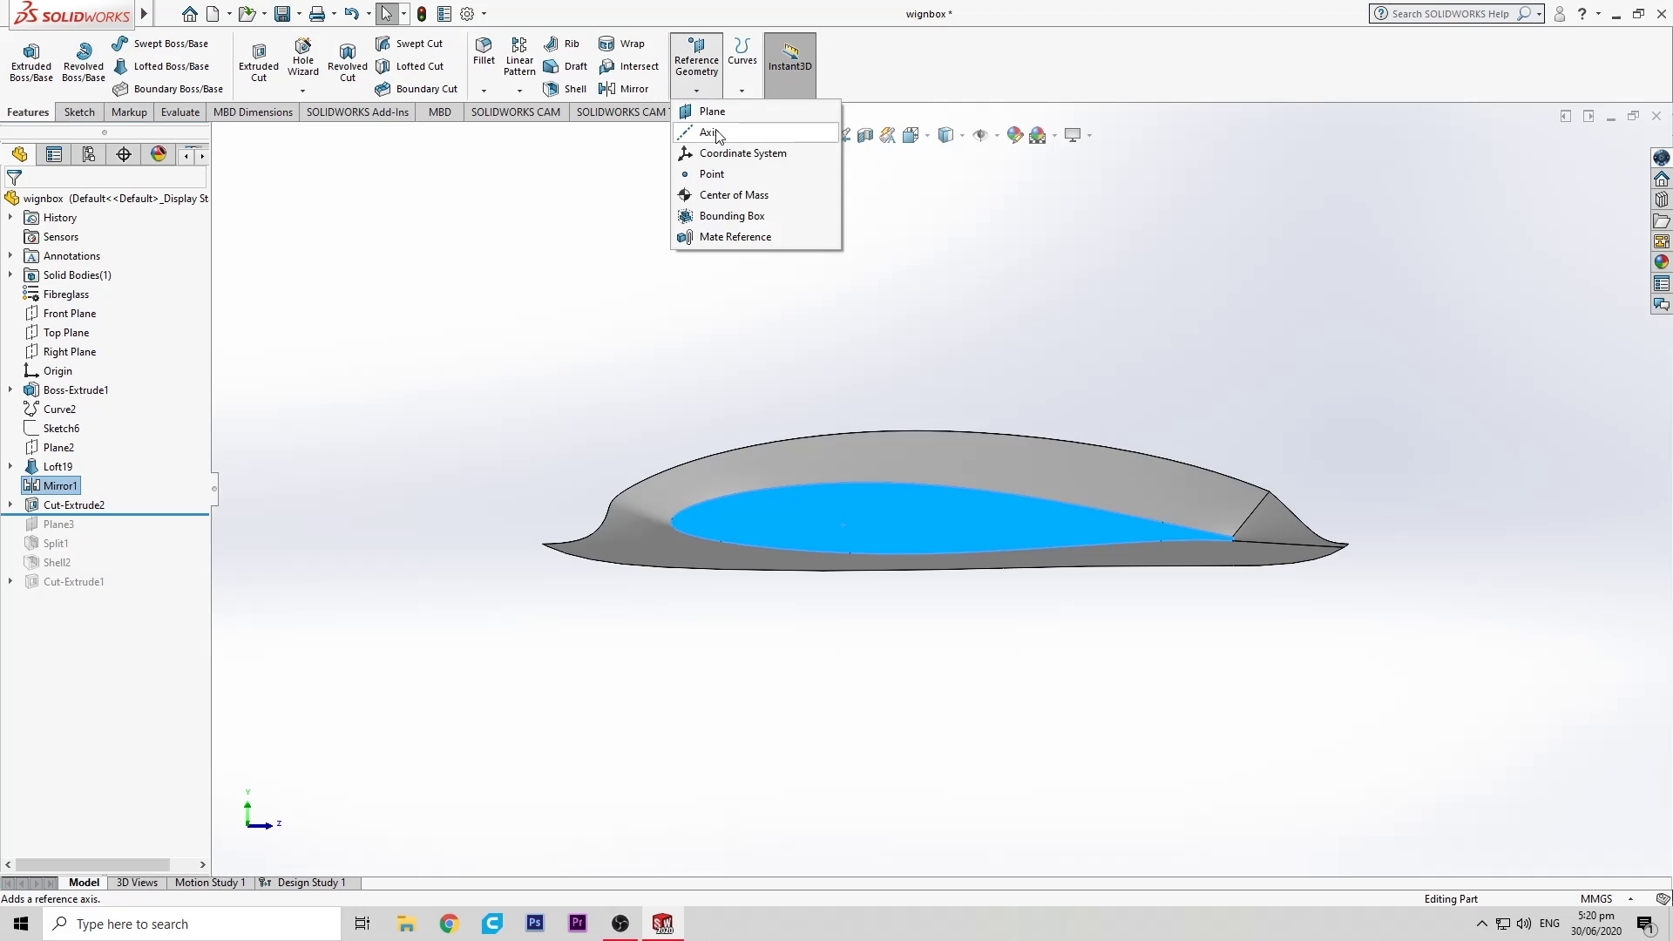Choose Center of Mass entry

pos(755,195)
